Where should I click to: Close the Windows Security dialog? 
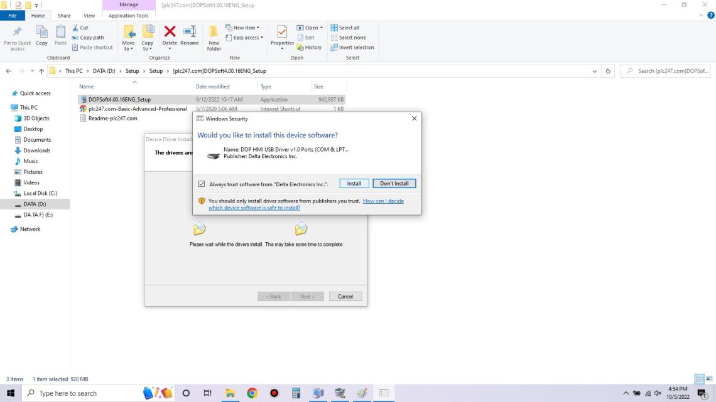(x=414, y=119)
